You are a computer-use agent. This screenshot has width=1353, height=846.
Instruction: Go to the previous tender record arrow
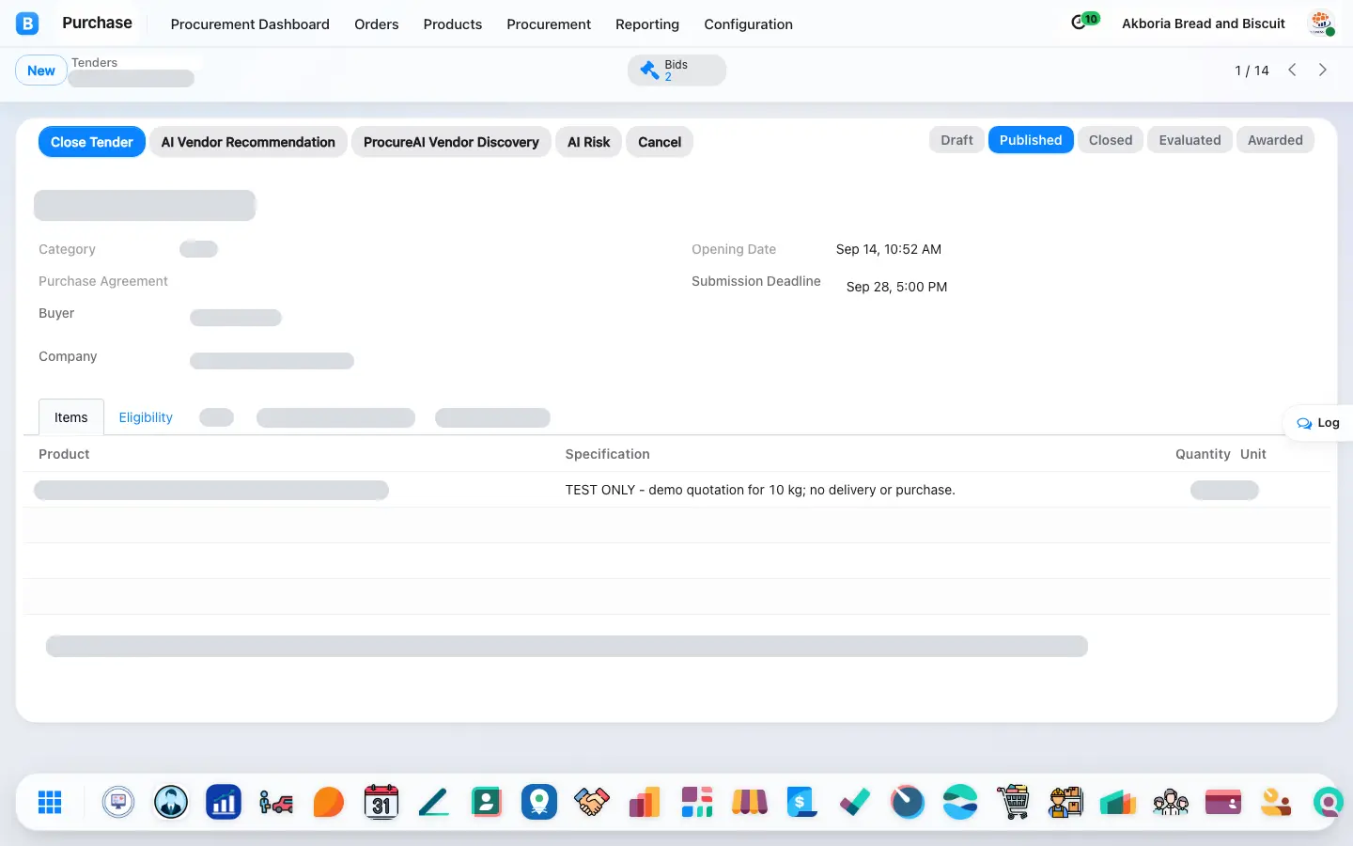[x=1293, y=70]
